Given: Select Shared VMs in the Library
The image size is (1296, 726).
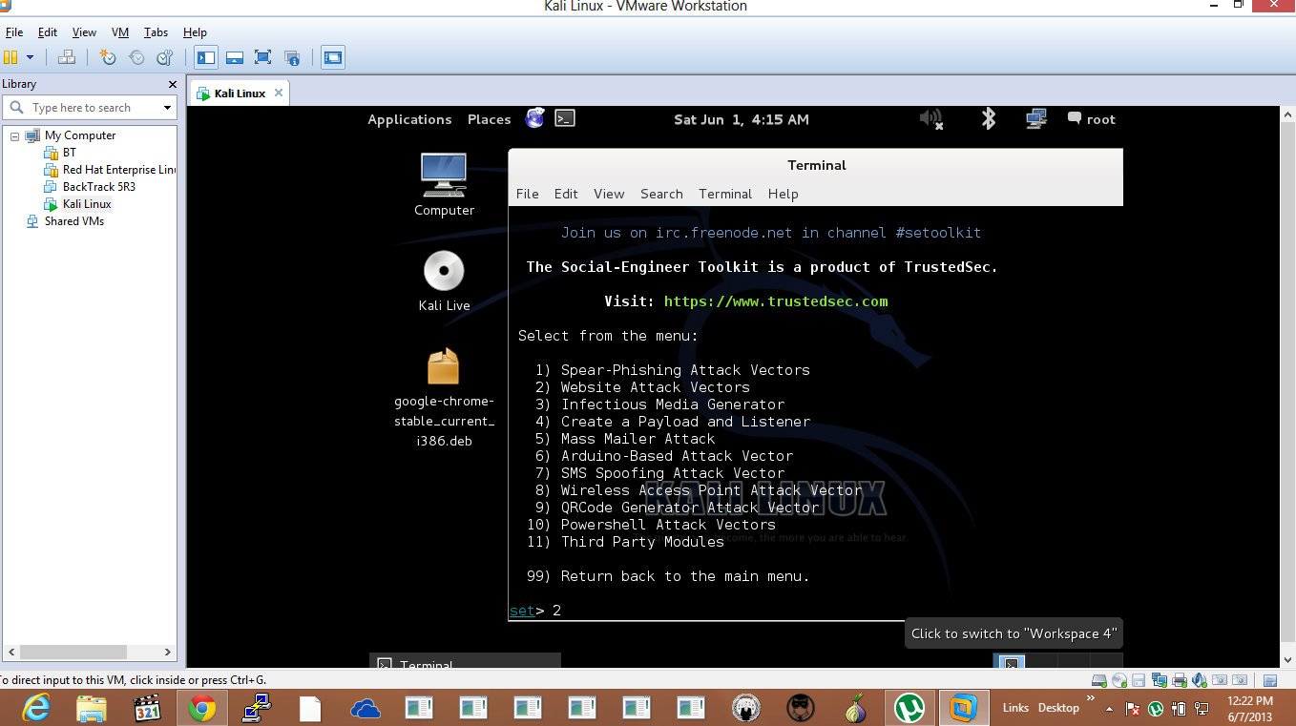Looking at the screenshot, I should (x=74, y=221).
